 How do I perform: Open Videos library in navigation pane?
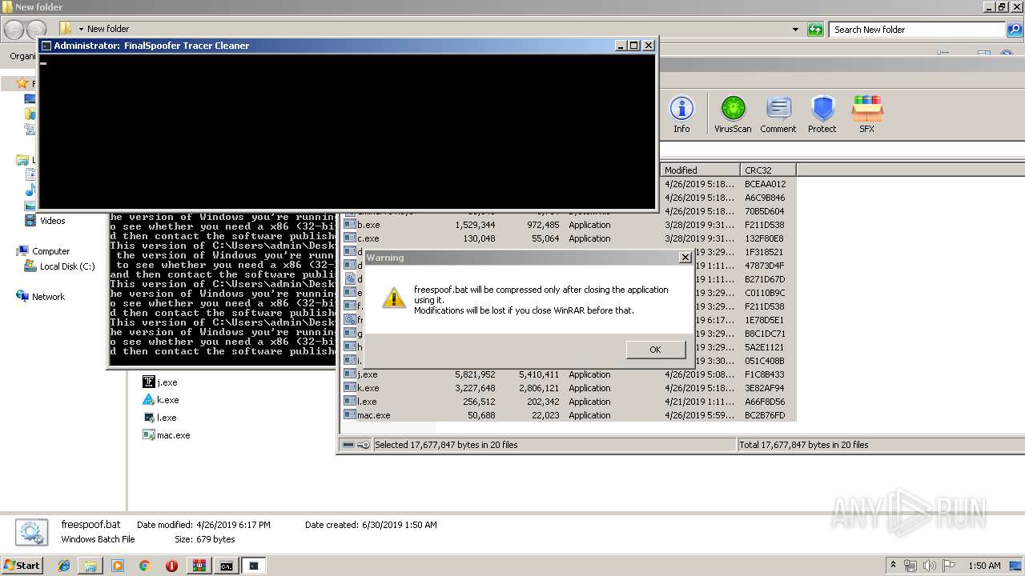(x=45, y=221)
